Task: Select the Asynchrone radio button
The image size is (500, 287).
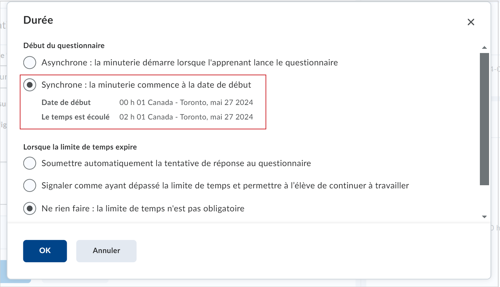Action: tap(30, 63)
